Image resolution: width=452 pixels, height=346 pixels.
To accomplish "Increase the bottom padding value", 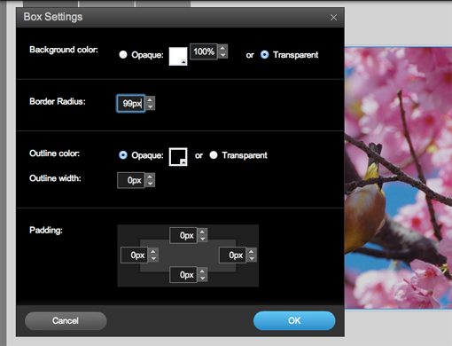I will 202,271.
